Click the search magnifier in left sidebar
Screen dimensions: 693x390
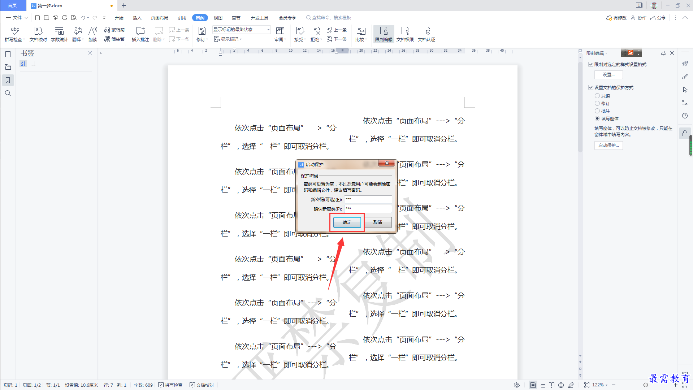(x=8, y=93)
